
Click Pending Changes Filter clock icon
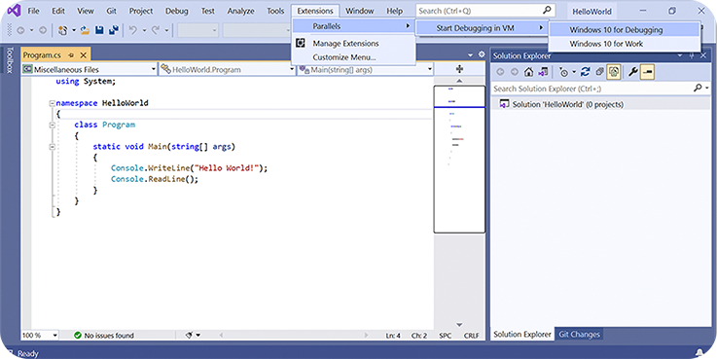pos(563,72)
